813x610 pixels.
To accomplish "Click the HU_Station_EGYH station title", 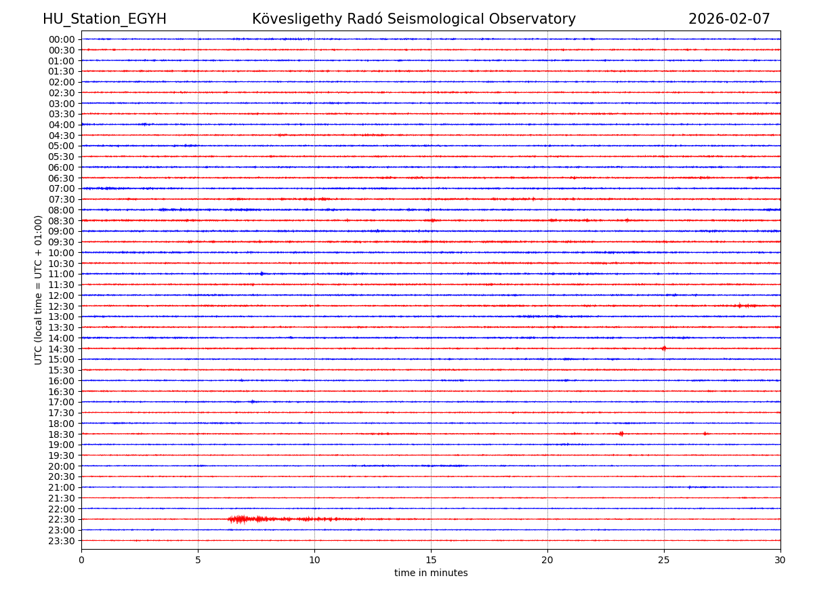I will [104, 19].
